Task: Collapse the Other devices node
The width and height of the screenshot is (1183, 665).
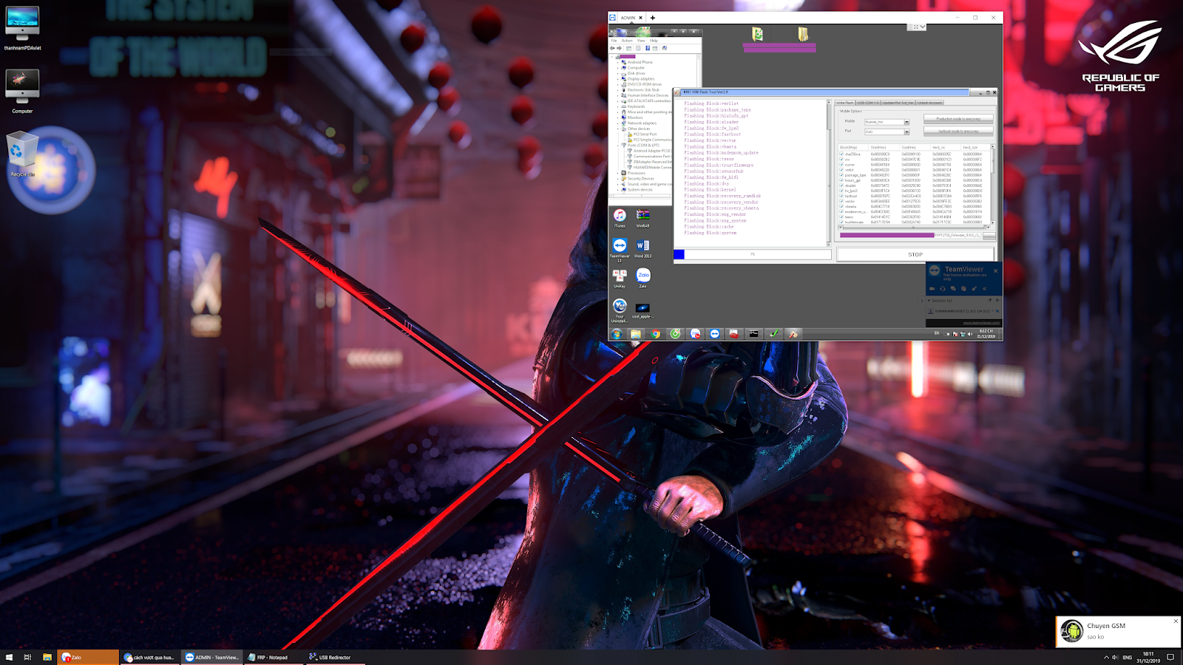Action: click(x=618, y=129)
